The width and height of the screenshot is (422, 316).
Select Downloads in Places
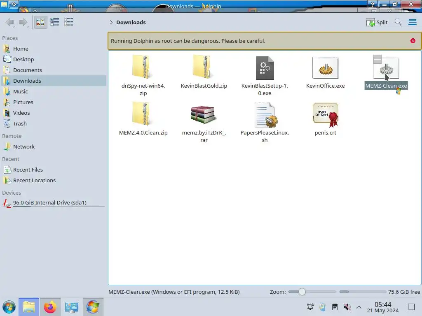point(53,81)
